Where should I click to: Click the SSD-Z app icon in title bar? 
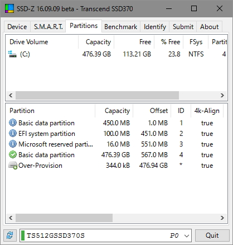(9, 8)
